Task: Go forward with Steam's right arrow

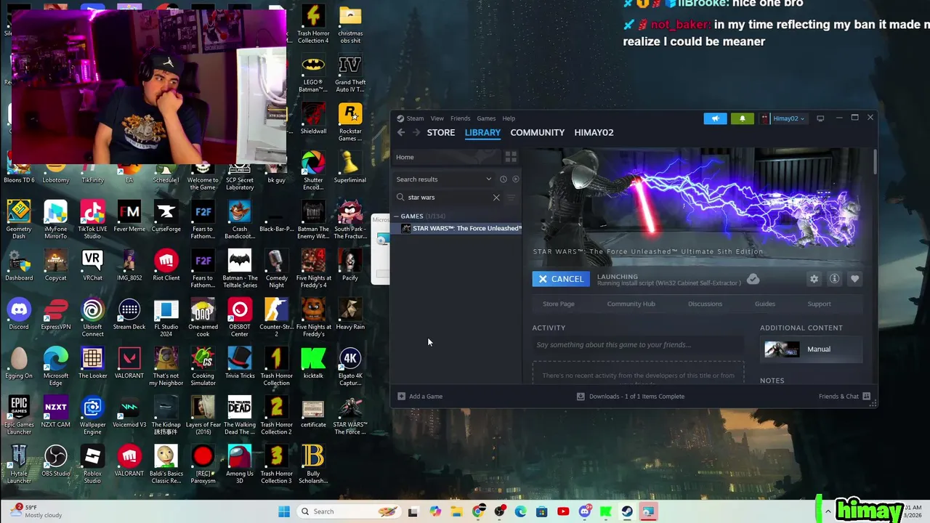Action: coord(416,132)
